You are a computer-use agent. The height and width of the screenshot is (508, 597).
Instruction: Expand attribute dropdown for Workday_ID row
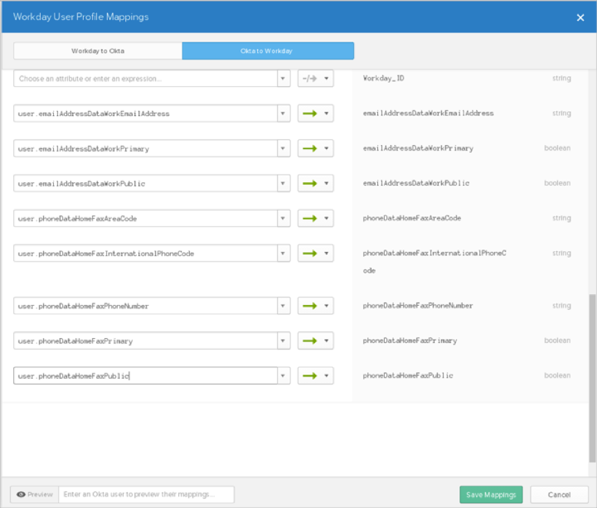coord(283,79)
